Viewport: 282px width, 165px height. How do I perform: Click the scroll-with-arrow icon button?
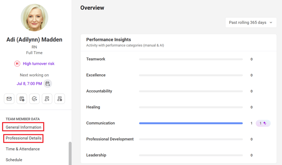(x=47, y=99)
